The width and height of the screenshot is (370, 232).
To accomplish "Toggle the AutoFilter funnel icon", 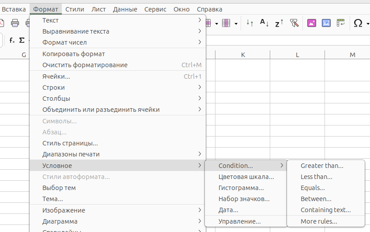I will coord(294,23).
